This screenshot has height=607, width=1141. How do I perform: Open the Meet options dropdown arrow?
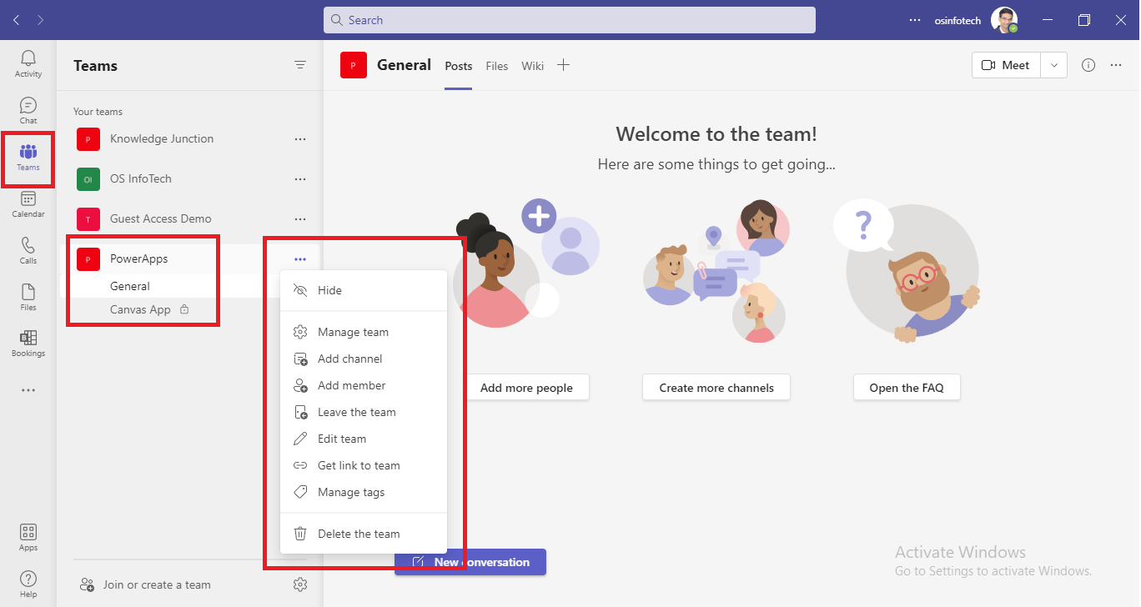[1053, 65]
